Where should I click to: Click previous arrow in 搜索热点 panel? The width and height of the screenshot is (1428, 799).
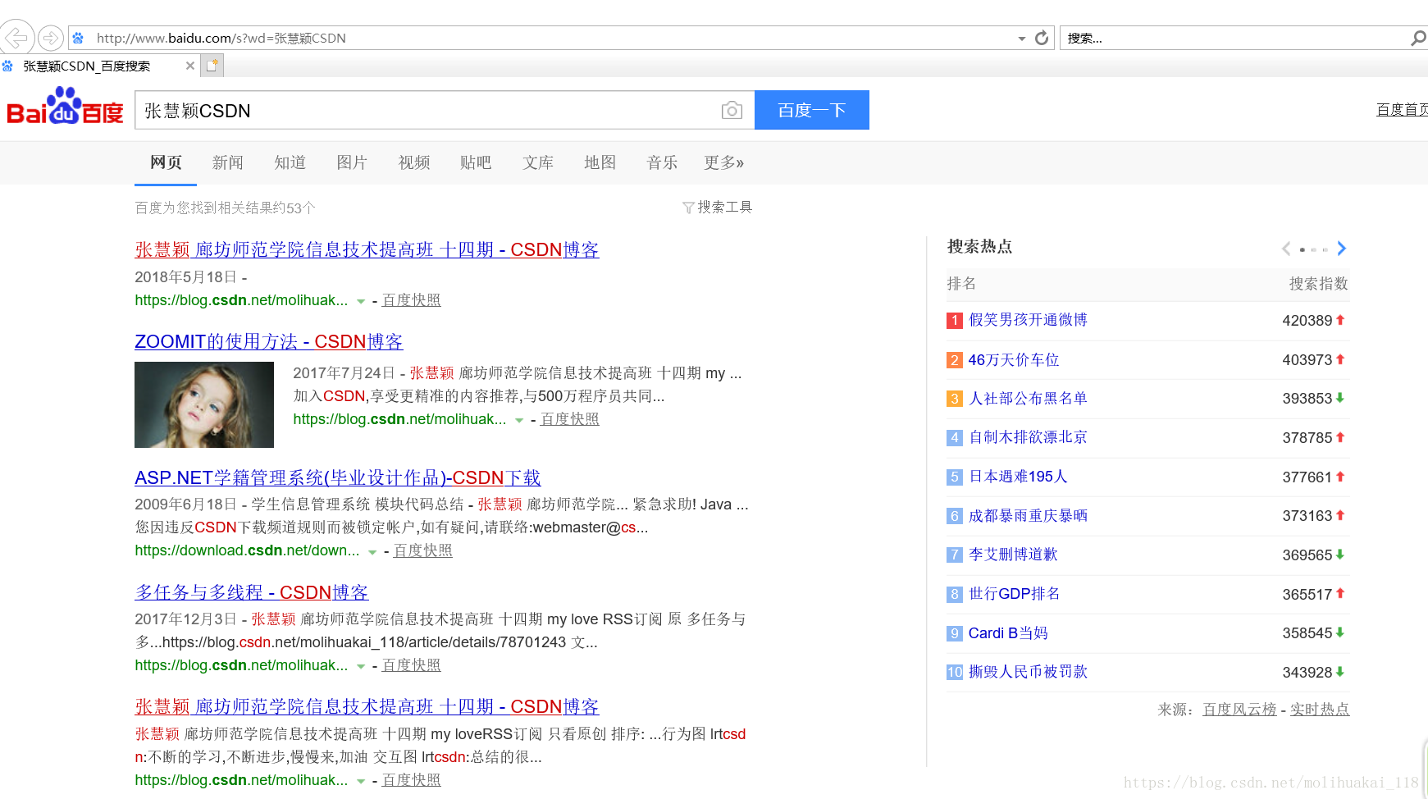click(x=1286, y=249)
